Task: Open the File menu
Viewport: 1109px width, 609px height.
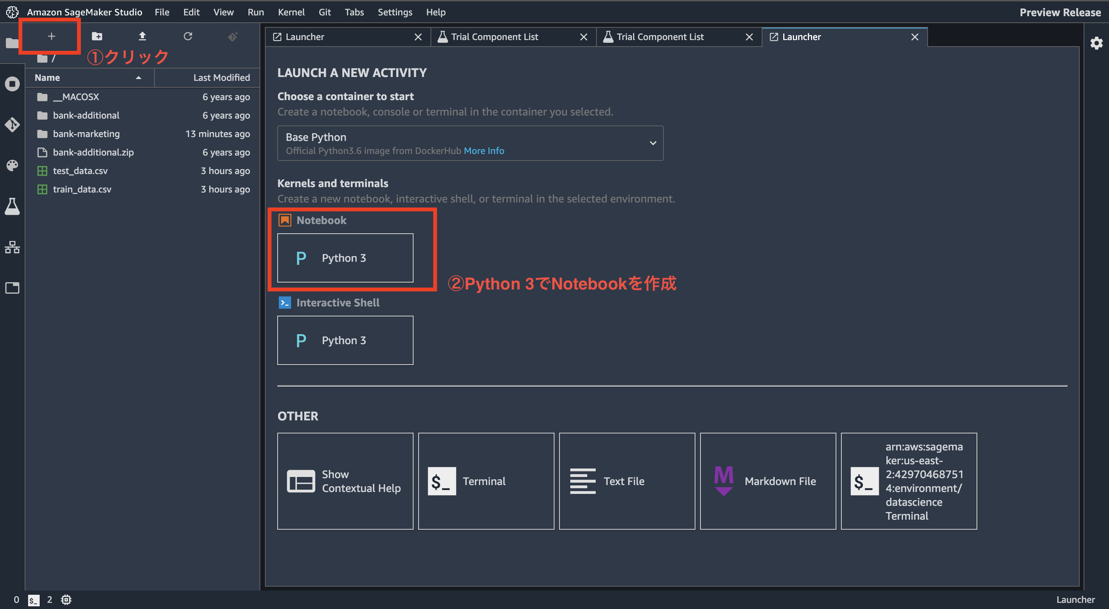Action: (x=162, y=12)
